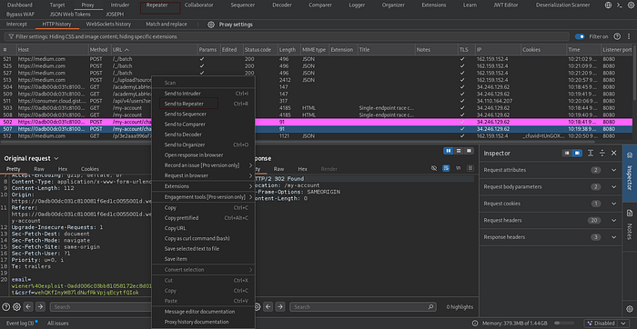
Task: Choose Copy URL from context menu
Action: tap(203, 228)
